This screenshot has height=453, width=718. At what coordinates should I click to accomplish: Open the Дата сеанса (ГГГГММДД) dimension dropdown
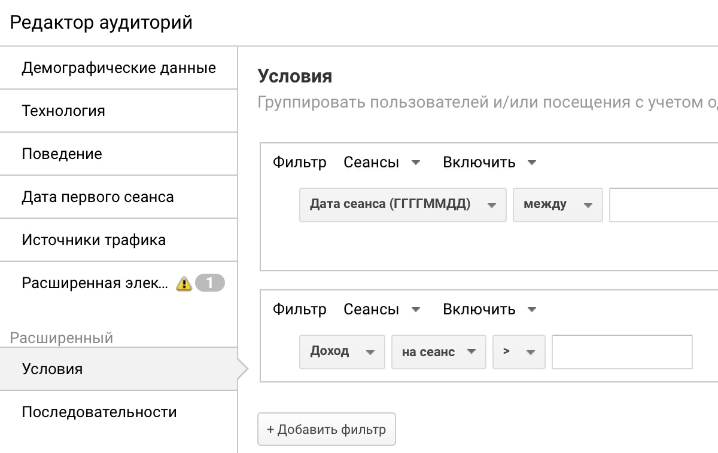click(x=403, y=204)
